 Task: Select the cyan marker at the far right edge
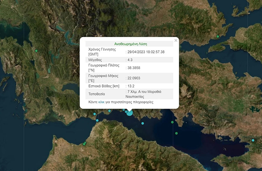coord(253,140)
